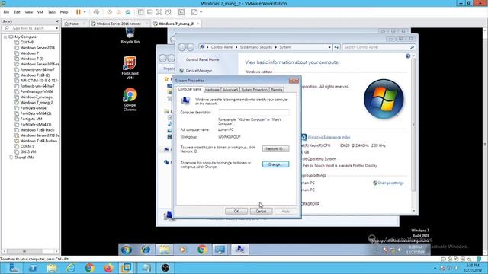The image size is (488, 274).
Task: Open the Control Panel address bar dropdown
Action: click(x=329, y=47)
